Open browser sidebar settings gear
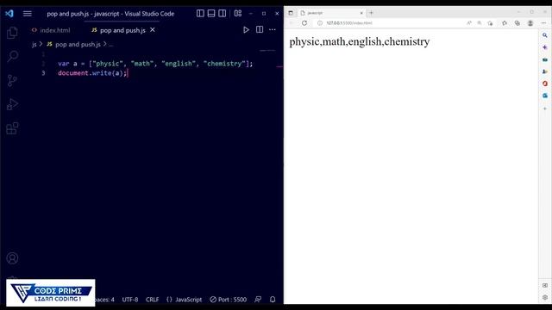This screenshot has width=552, height=310. (544, 297)
